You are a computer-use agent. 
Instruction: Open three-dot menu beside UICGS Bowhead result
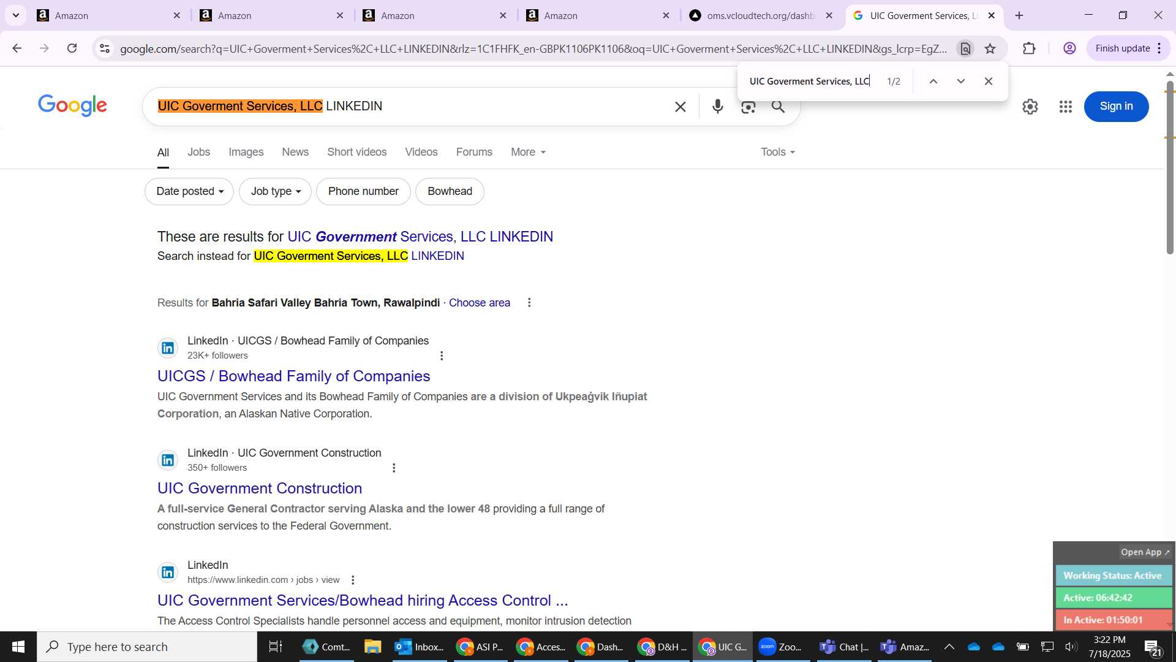(x=442, y=356)
